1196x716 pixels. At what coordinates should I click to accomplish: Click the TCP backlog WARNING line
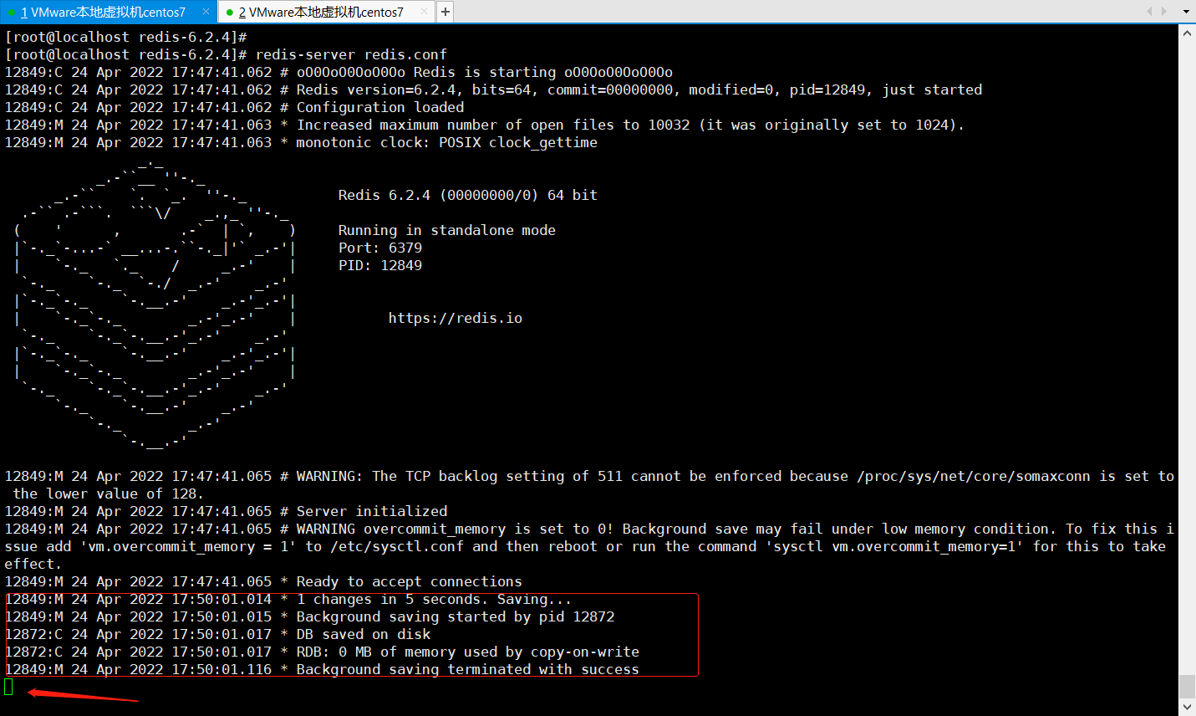[x=589, y=484]
